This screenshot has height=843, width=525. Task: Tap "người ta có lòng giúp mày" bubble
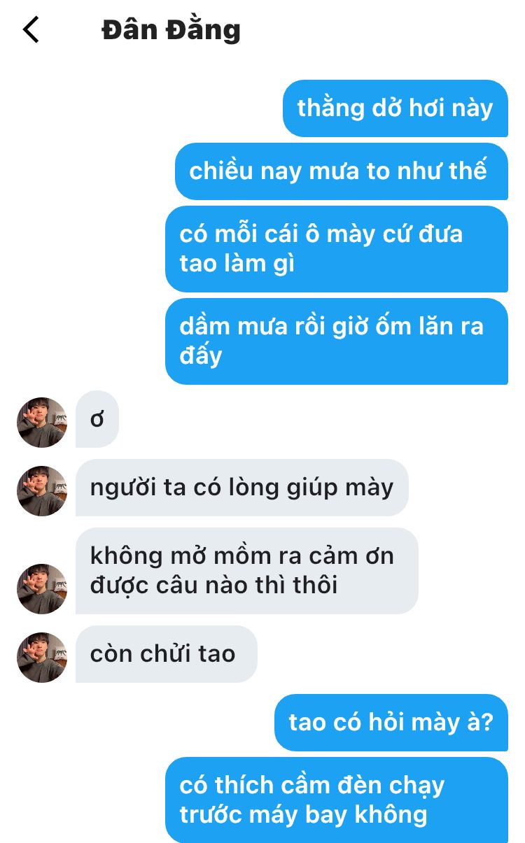tap(242, 488)
